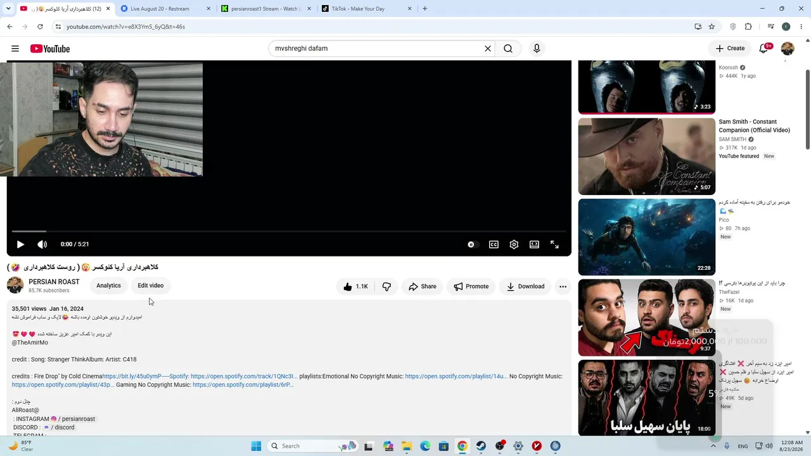
Task: Open Microsoft Edge from the taskbar
Action: pyautogui.click(x=425, y=446)
